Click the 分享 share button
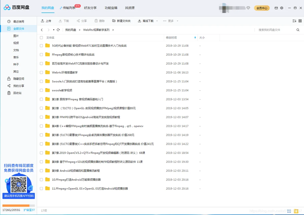304x215 pixels. pyautogui.click(x=82, y=21)
